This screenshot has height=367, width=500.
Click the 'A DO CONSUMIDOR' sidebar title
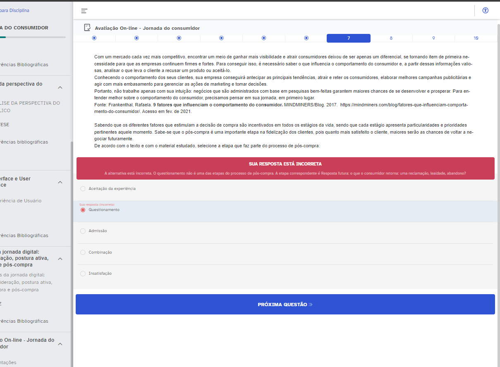click(24, 28)
